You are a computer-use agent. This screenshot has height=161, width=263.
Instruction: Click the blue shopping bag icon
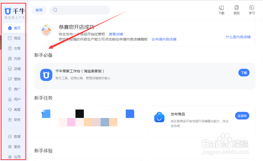[x=159, y=117]
